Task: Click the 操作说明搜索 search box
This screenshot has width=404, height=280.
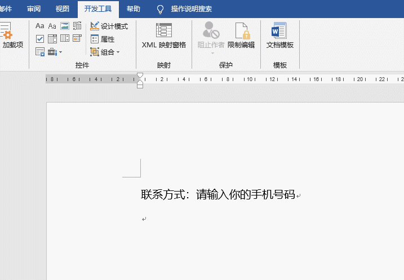Action: click(x=192, y=9)
